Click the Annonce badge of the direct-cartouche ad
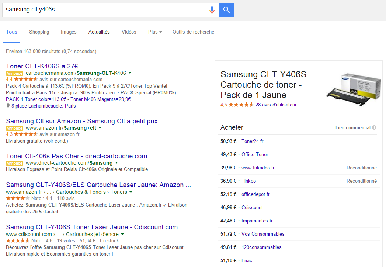This screenshot has width=386, height=267. [x=14, y=163]
